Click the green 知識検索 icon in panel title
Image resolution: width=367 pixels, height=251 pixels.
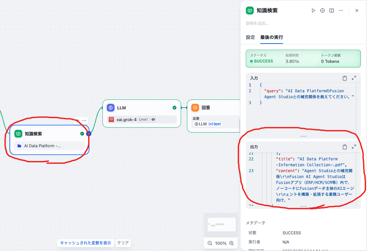tap(250, 10)
